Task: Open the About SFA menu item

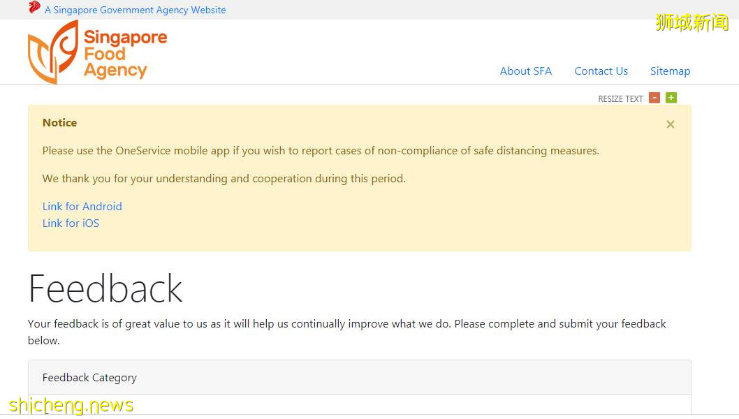Action: pos(525,71)
